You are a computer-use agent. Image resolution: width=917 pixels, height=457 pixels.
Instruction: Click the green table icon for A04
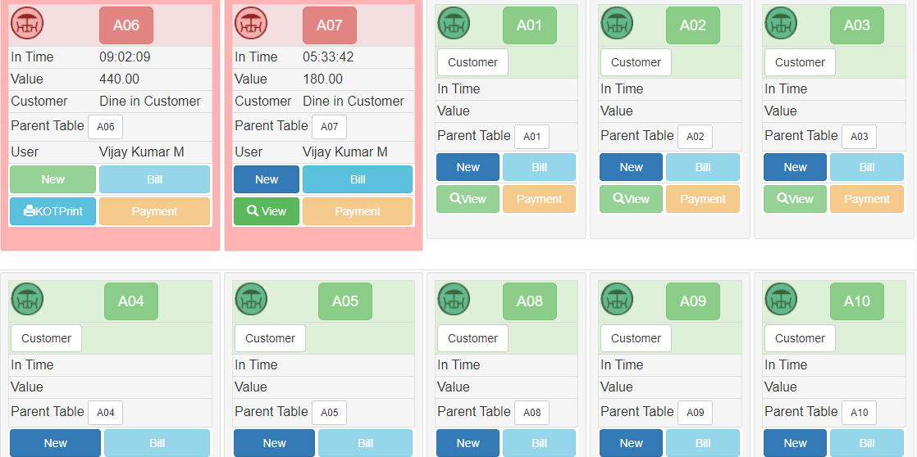point(27,299)
